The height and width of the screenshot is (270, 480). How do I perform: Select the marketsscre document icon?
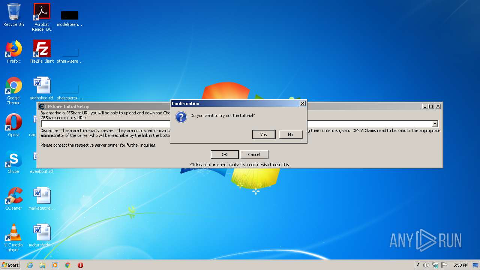pyautogui.click(x=42, y=198)
